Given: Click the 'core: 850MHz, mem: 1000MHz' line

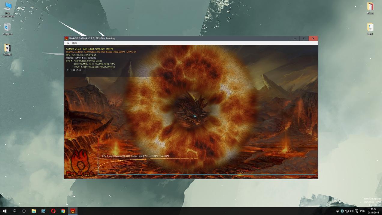Looking at the screenshot, I should coord(94,64).
